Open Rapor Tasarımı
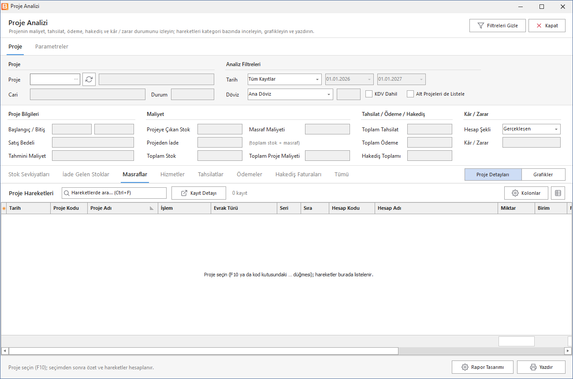This screenshot has width=573, height=379. point(483,367)
